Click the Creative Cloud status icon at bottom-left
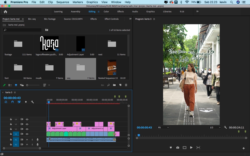The image size is (250, 156). tap(2, 154)
